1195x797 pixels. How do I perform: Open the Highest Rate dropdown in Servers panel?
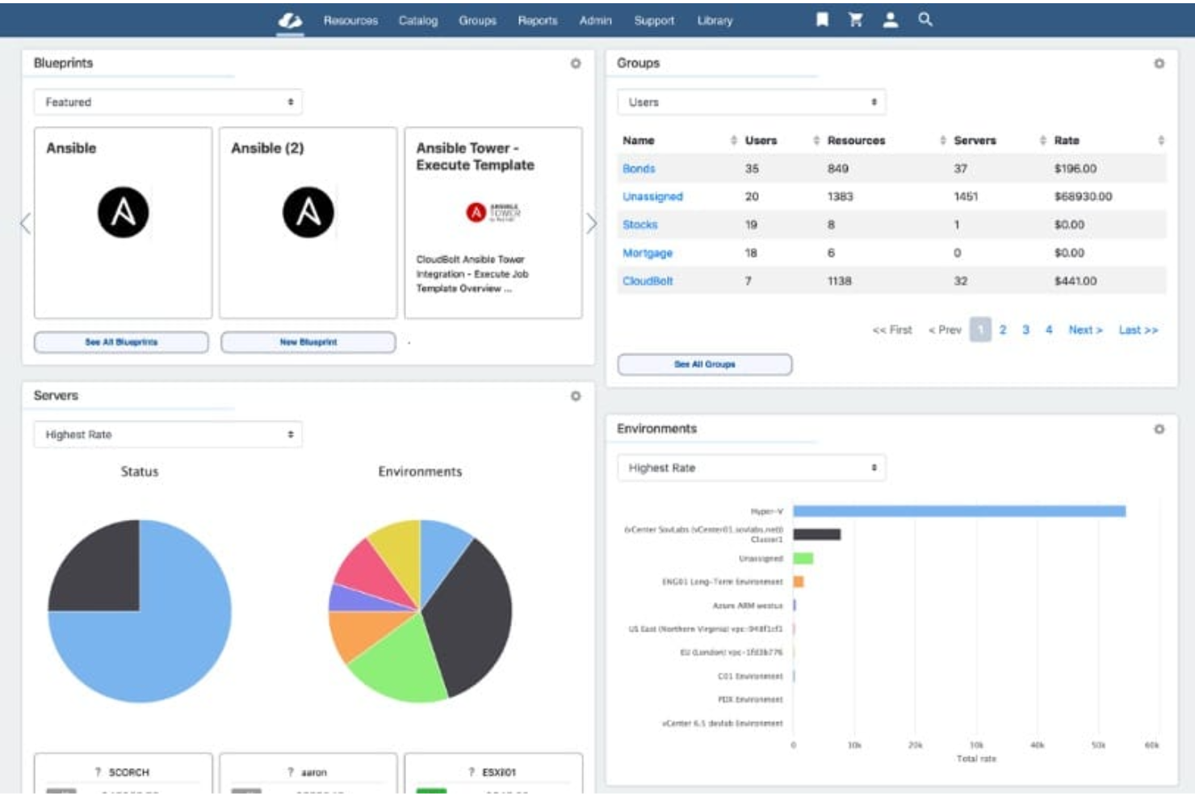tap(167, 434)
